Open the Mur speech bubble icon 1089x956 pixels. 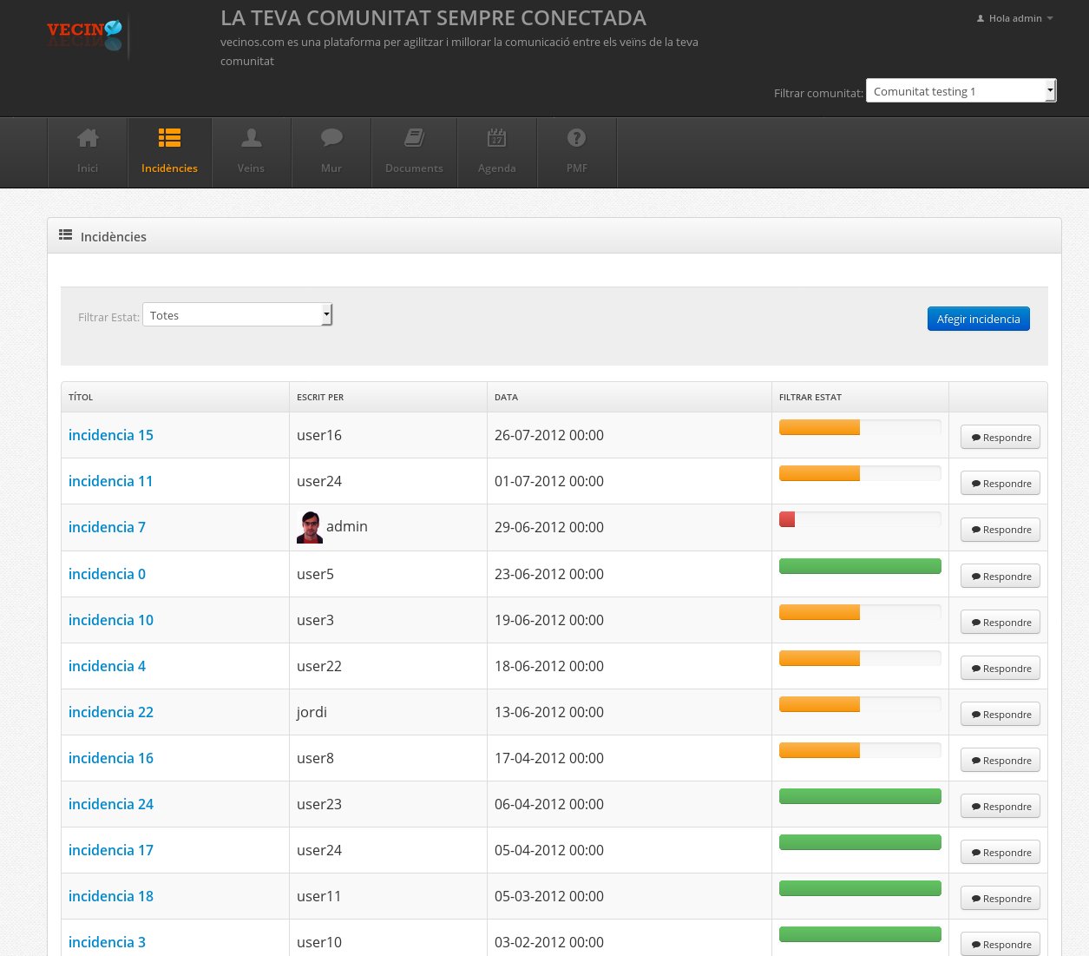pos(331,138)
